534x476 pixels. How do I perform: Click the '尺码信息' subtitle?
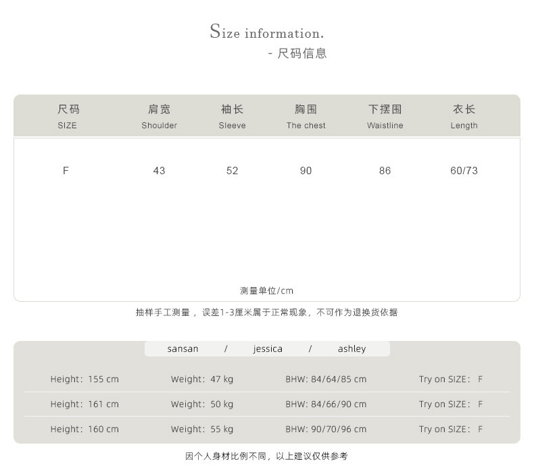point(301,53)
